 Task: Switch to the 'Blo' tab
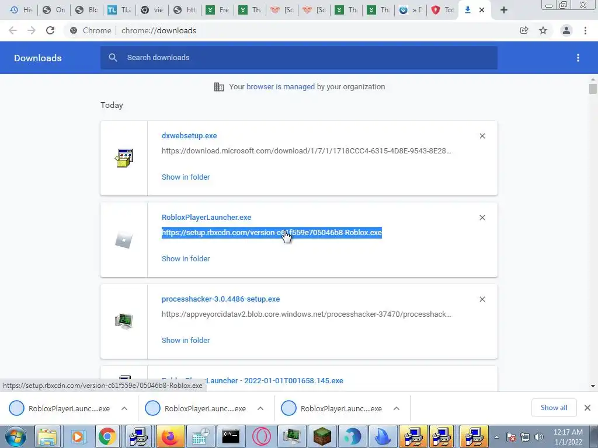(86, 10)
